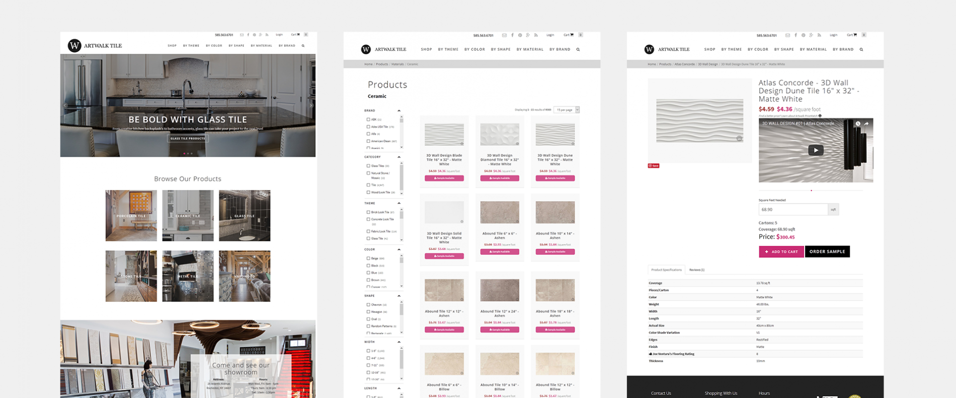Open the Pinterest icon on product detail page header
This screenshot has height=398, width=956.
(803, 35)
